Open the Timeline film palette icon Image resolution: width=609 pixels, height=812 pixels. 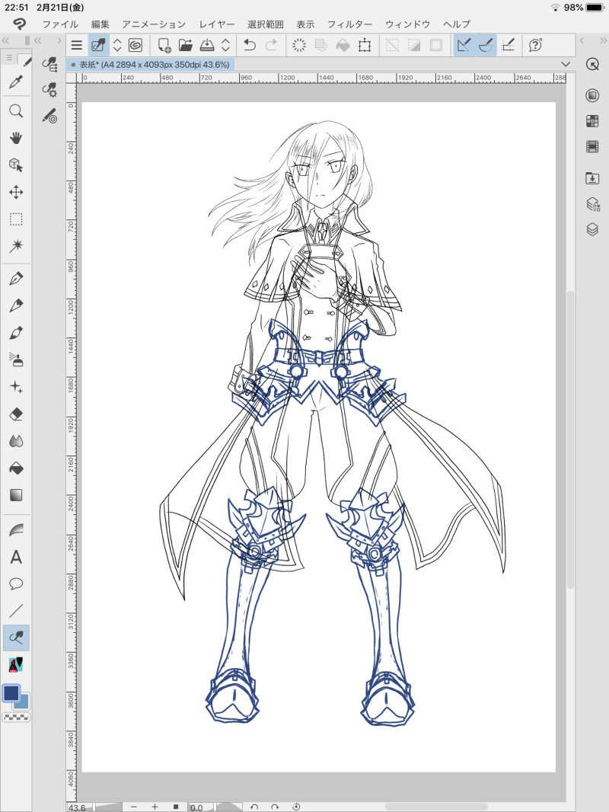592,147
